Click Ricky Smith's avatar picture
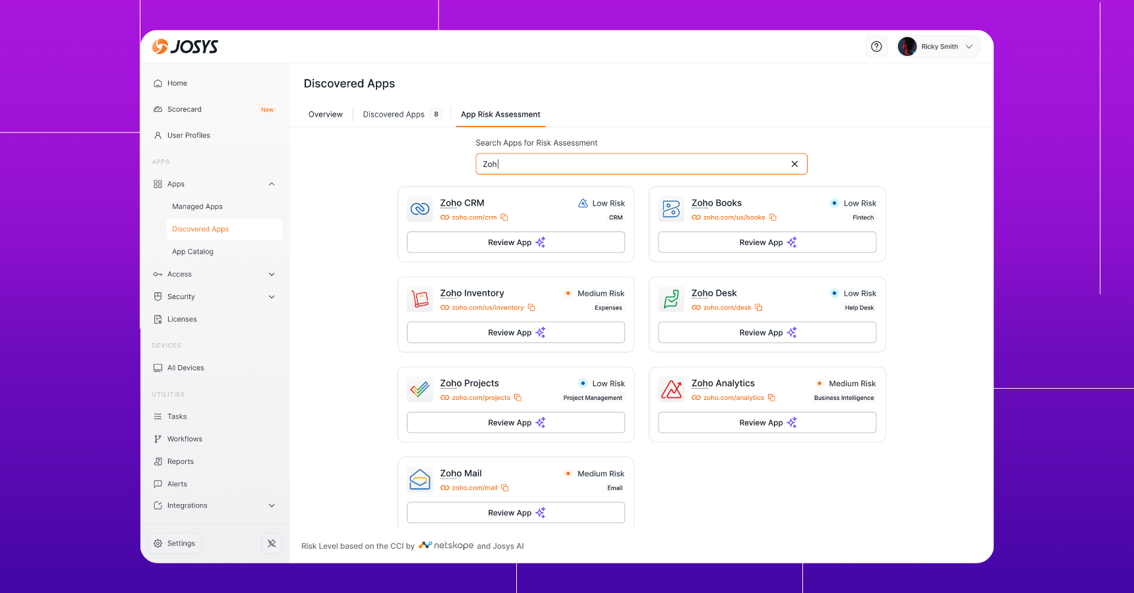 (907, 47)
